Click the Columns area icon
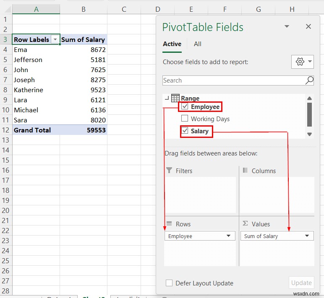Image resolution: width=324 pixels, height=298 pixels. [245, 171]
